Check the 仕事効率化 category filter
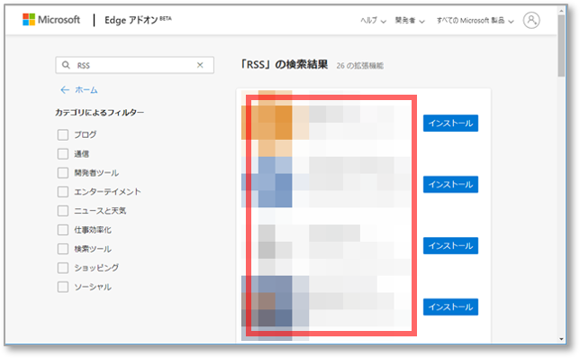Screen dimensions: 580x358 [x=63, y=230]
